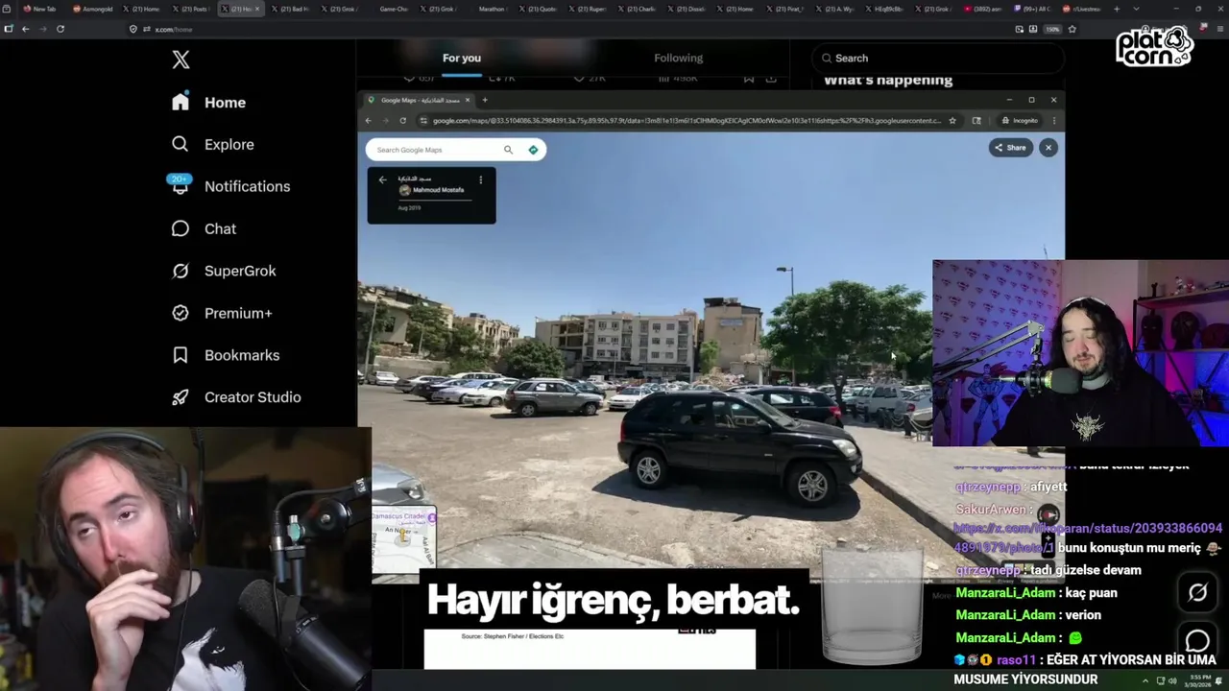Image resolution: width=1229 pixels, height=691 pixels.
Task: Open a new outer browser tab
Action: 1116,9
